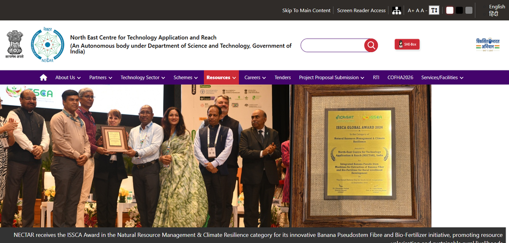Image resolution: width=509 pixels, height=243 pixels.
Task: Open the sitemap icon in top bar
Action: pyautogui.click(x=396, y=10)
